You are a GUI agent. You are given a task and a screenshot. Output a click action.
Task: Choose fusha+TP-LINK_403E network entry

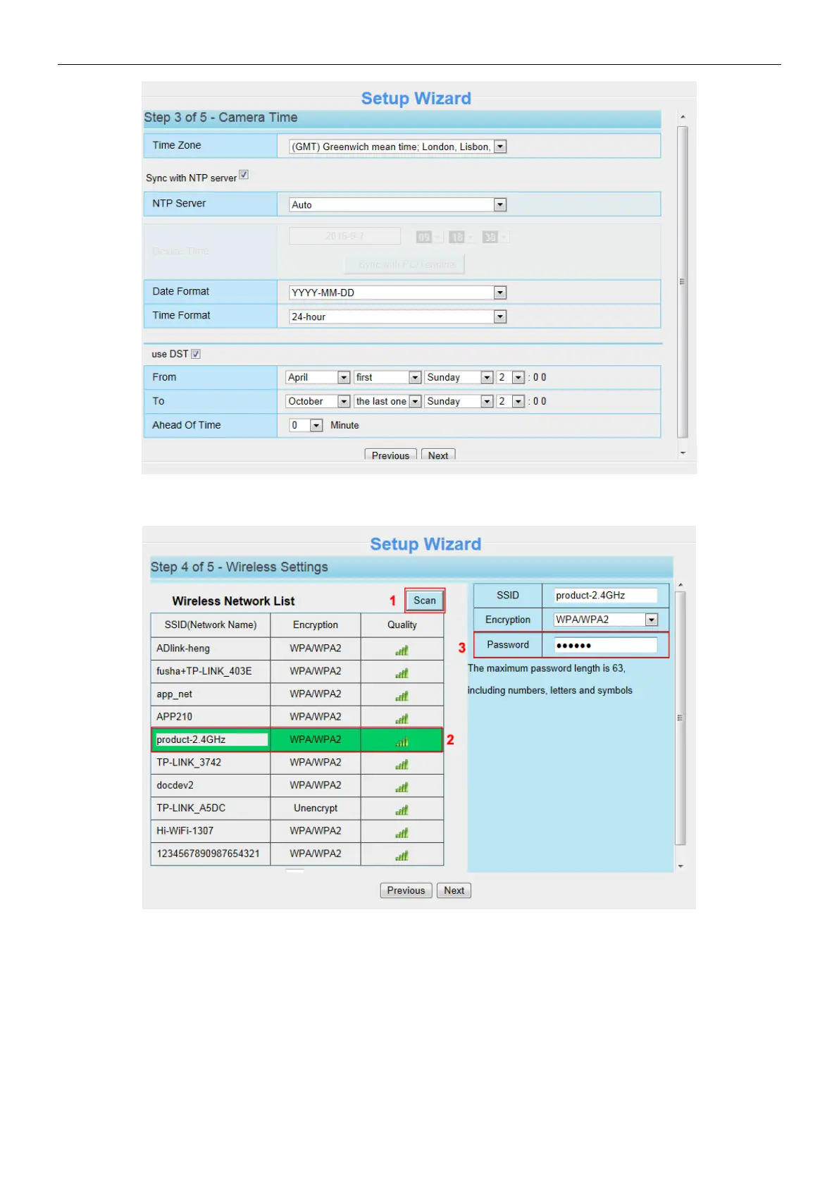point(210,671)
